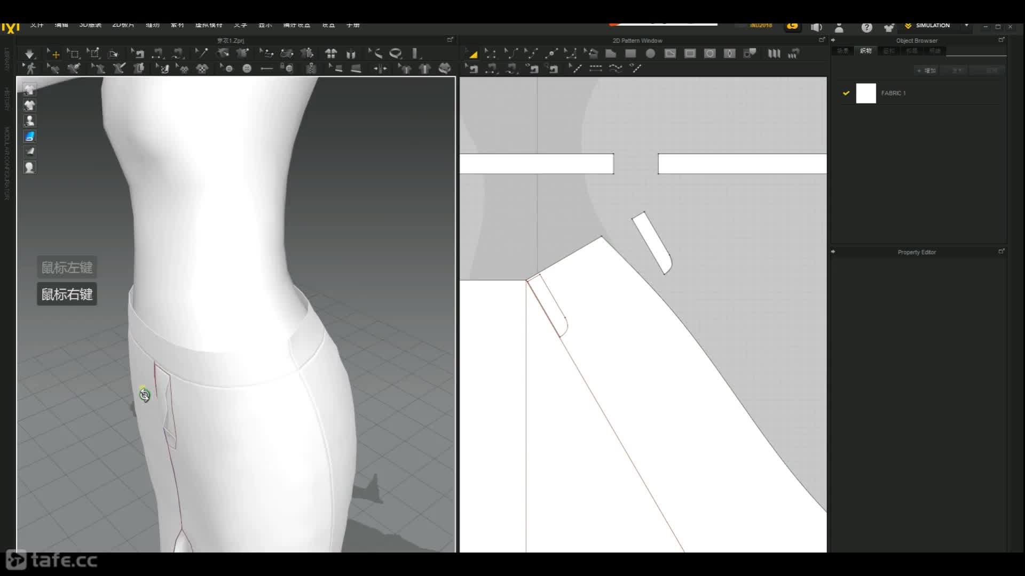Toggle the bottom avatar head display icon
This screenshot has height=576, width=1025.
(29, 167)
